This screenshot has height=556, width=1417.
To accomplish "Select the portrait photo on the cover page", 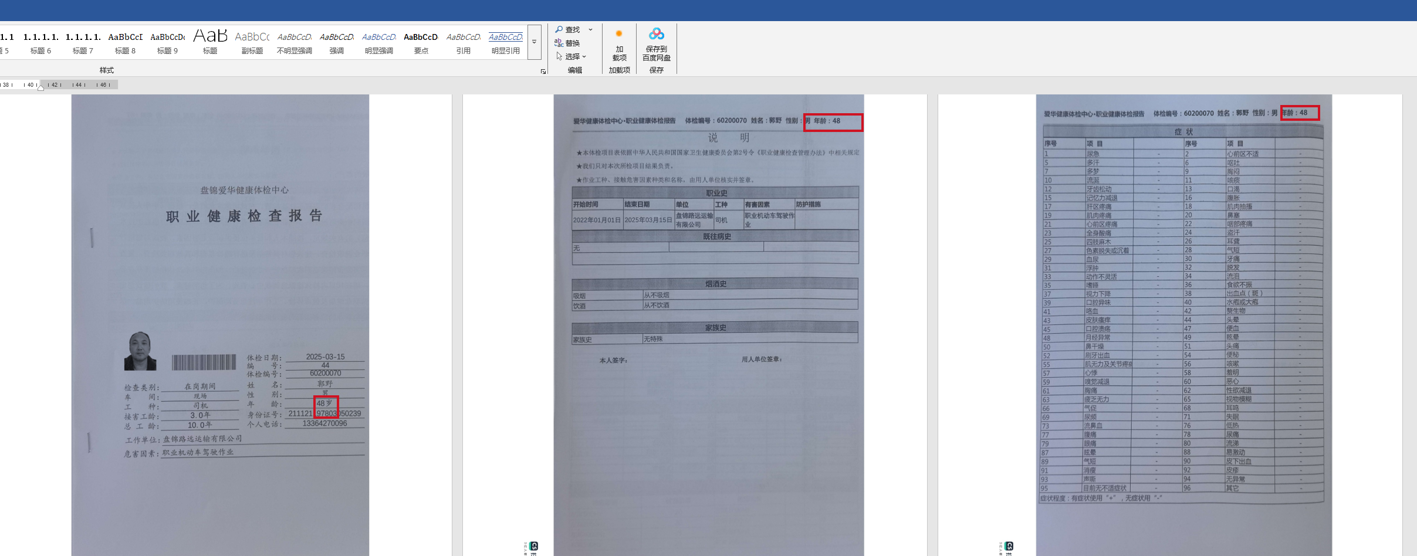I will pos(140,351).
